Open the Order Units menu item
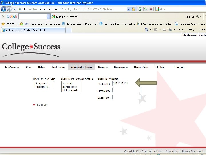The width and height of the screenshot is (206, 155). 141,67
